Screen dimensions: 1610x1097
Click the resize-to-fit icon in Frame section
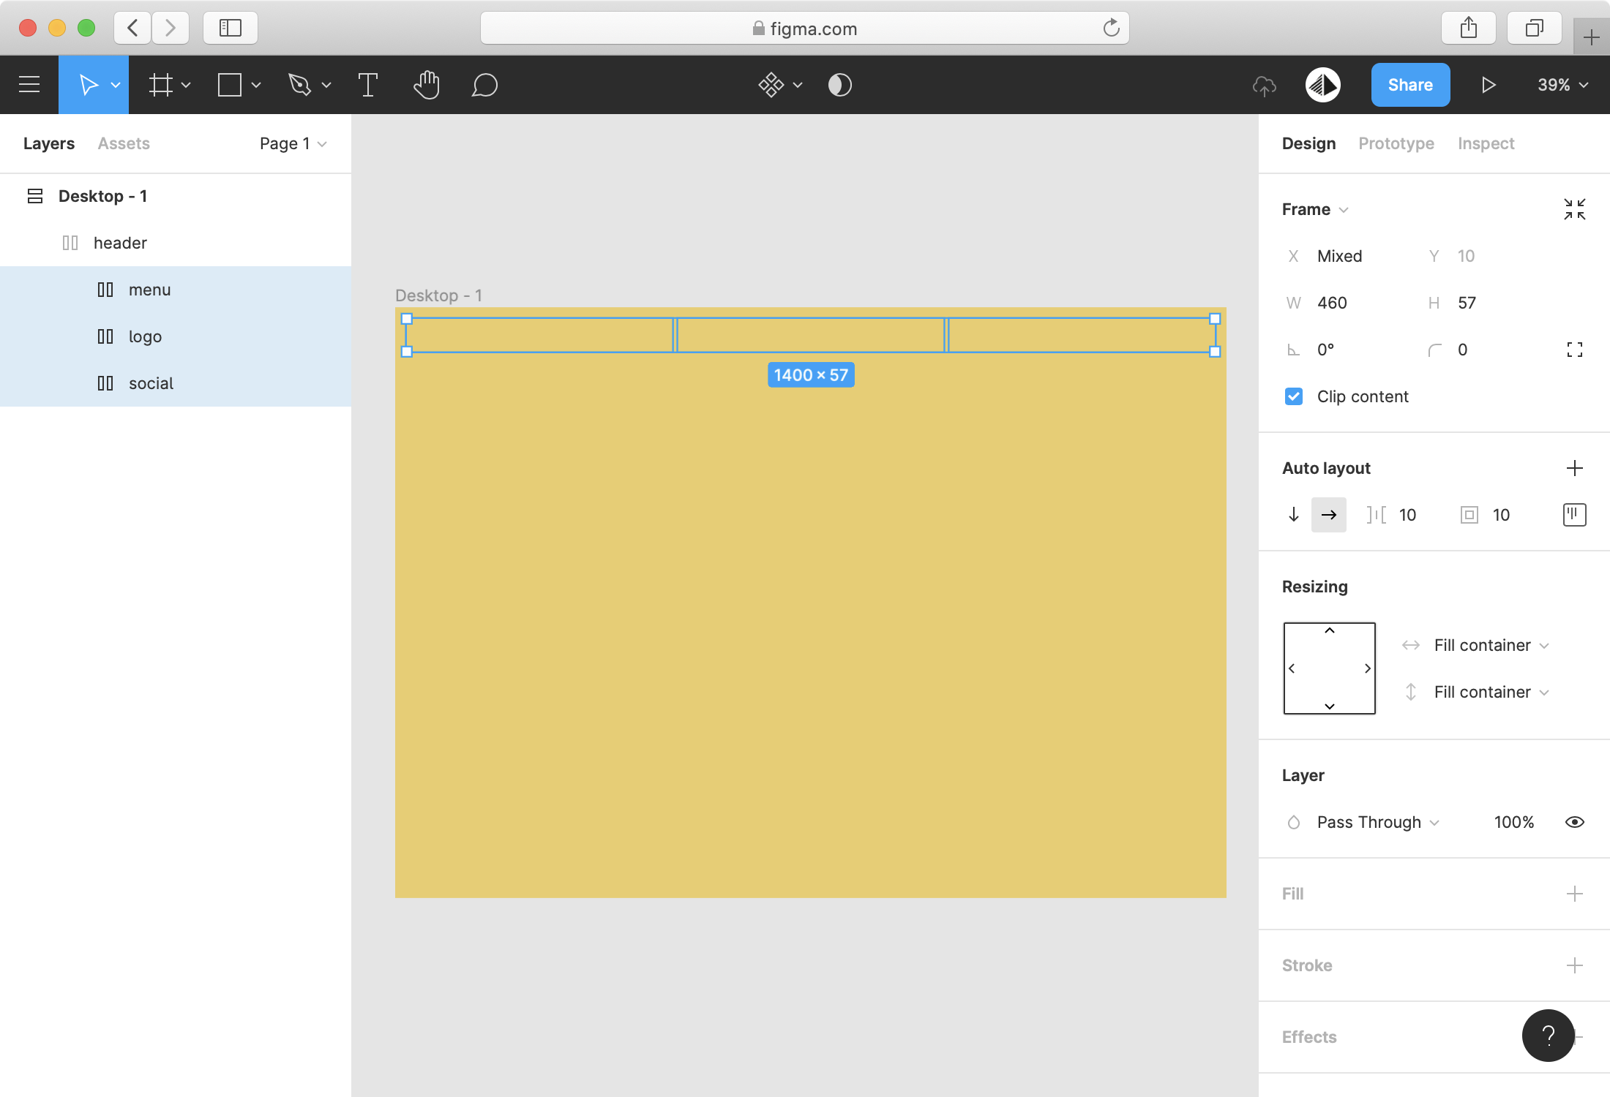click(x=1575, y=209)
